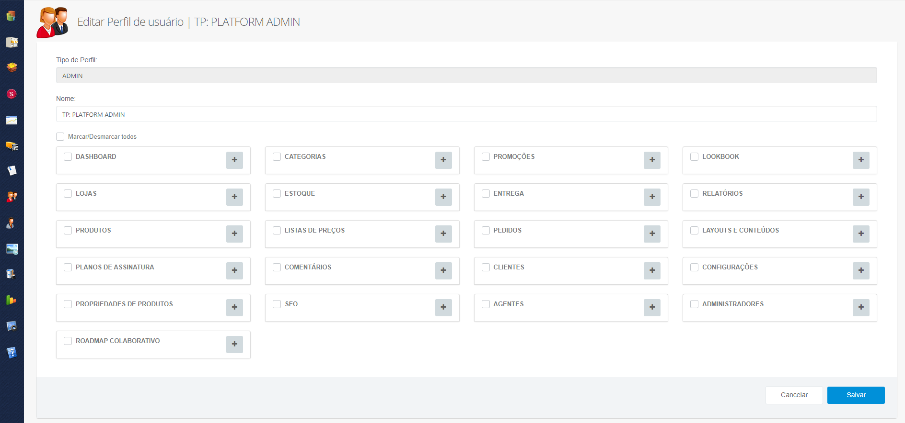This screenshot has height=423, width=905.
Task: Click the Cancelar button
Action: coord(794,395)
